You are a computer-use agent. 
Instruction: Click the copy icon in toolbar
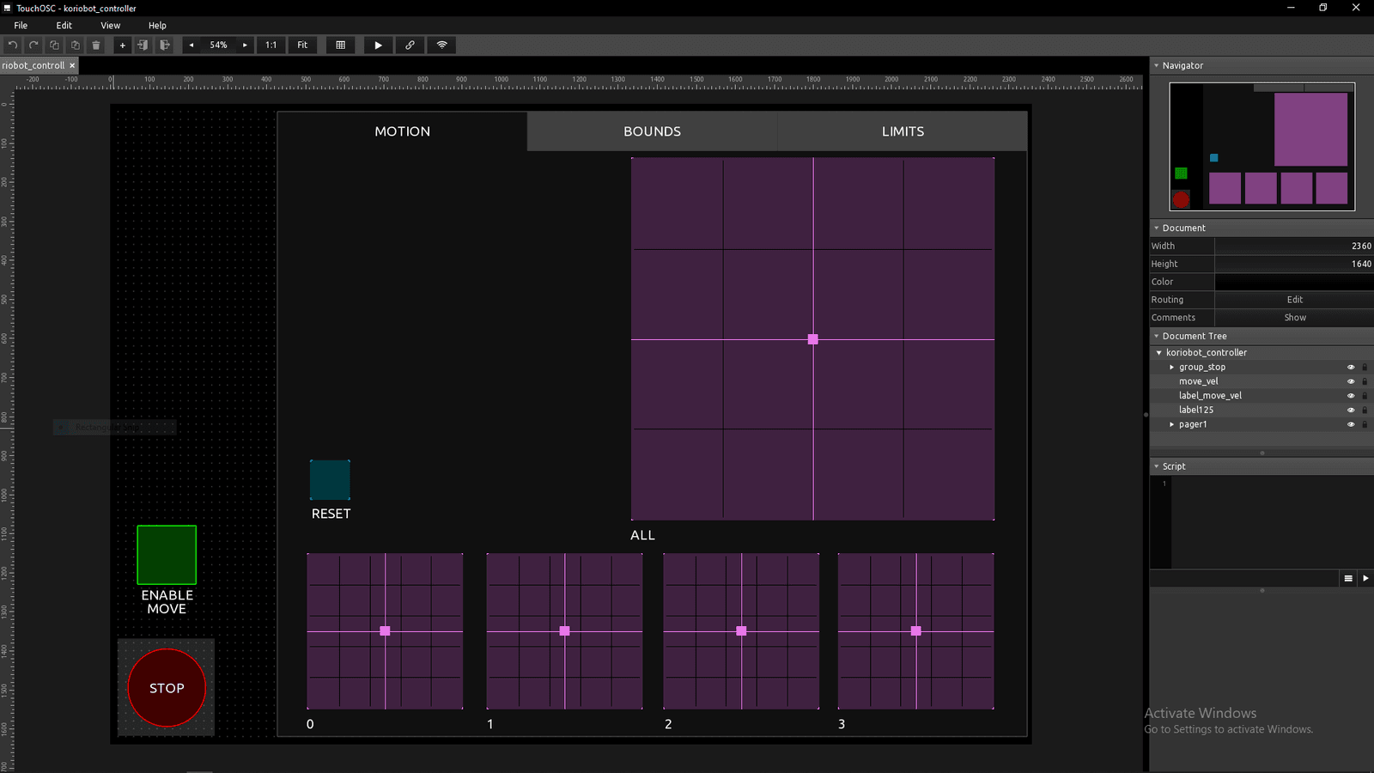pyautogui.click(x=54, y=45)
